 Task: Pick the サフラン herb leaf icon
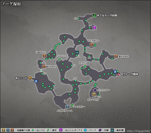pyautogui.click(x=85, y=66)
